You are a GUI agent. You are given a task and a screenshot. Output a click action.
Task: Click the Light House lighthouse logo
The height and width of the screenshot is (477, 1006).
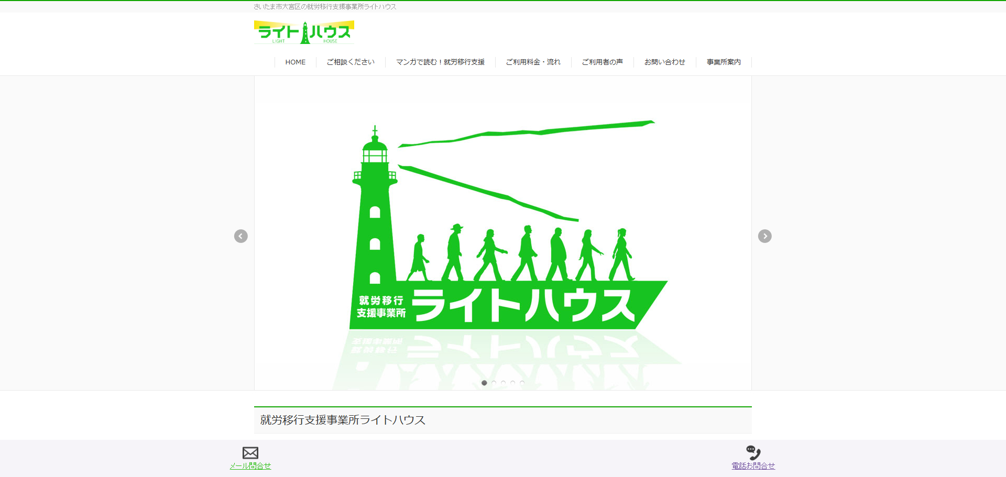click(x=304, y=31)
